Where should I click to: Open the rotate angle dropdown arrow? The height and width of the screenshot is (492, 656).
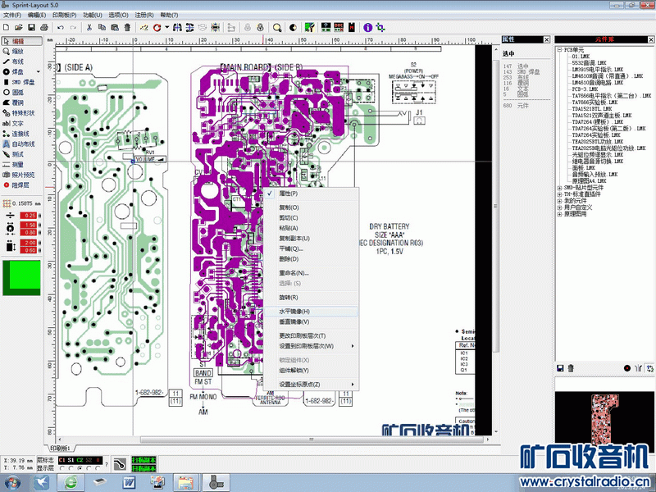166,27
